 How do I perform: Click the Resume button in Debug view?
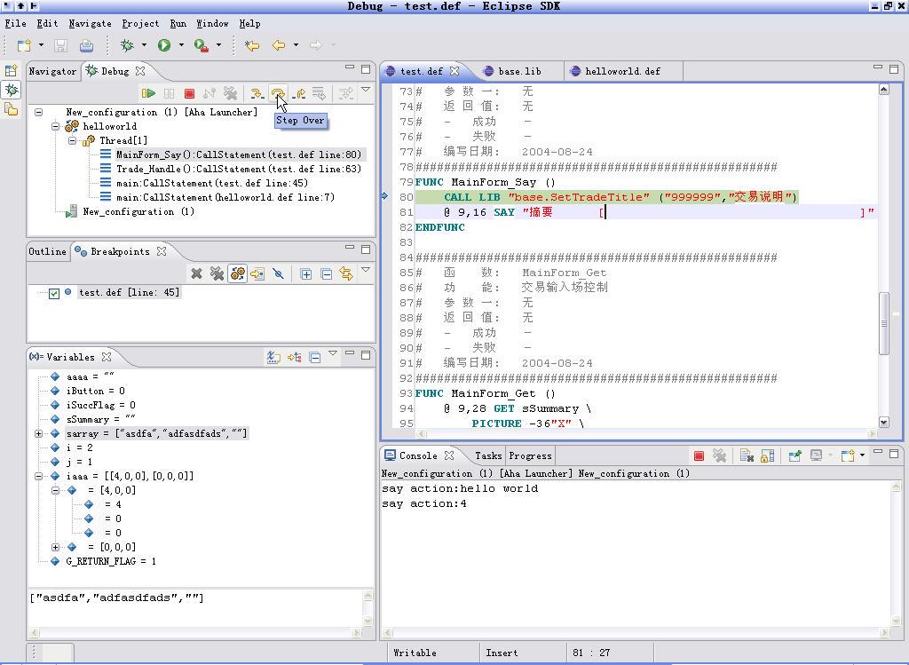148,93
